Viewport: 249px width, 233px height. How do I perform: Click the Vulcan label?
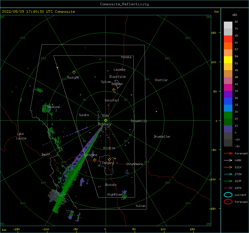[141, 206]
